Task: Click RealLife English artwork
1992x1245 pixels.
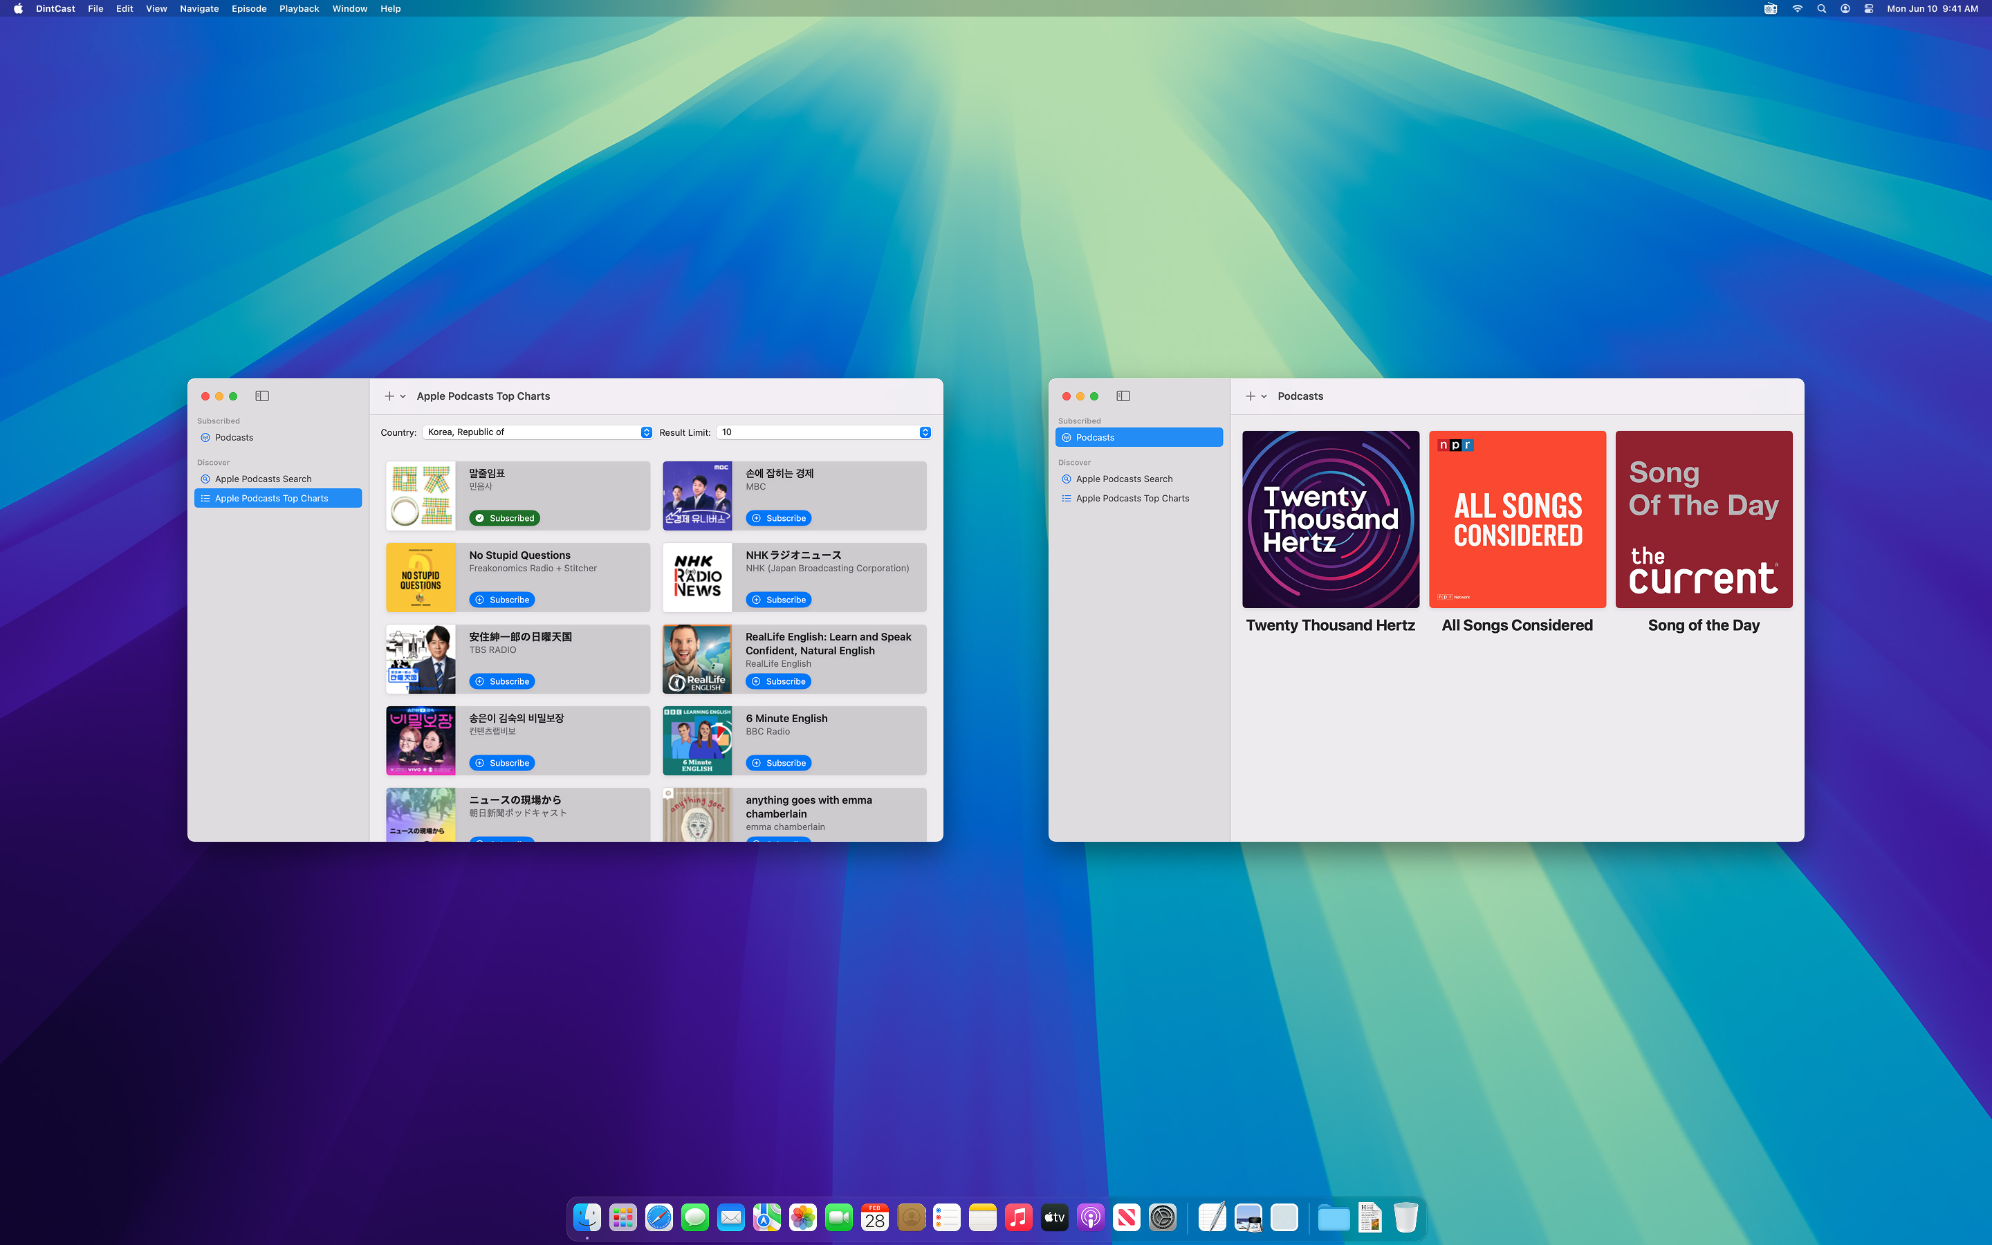Action: tap(697, 658)
